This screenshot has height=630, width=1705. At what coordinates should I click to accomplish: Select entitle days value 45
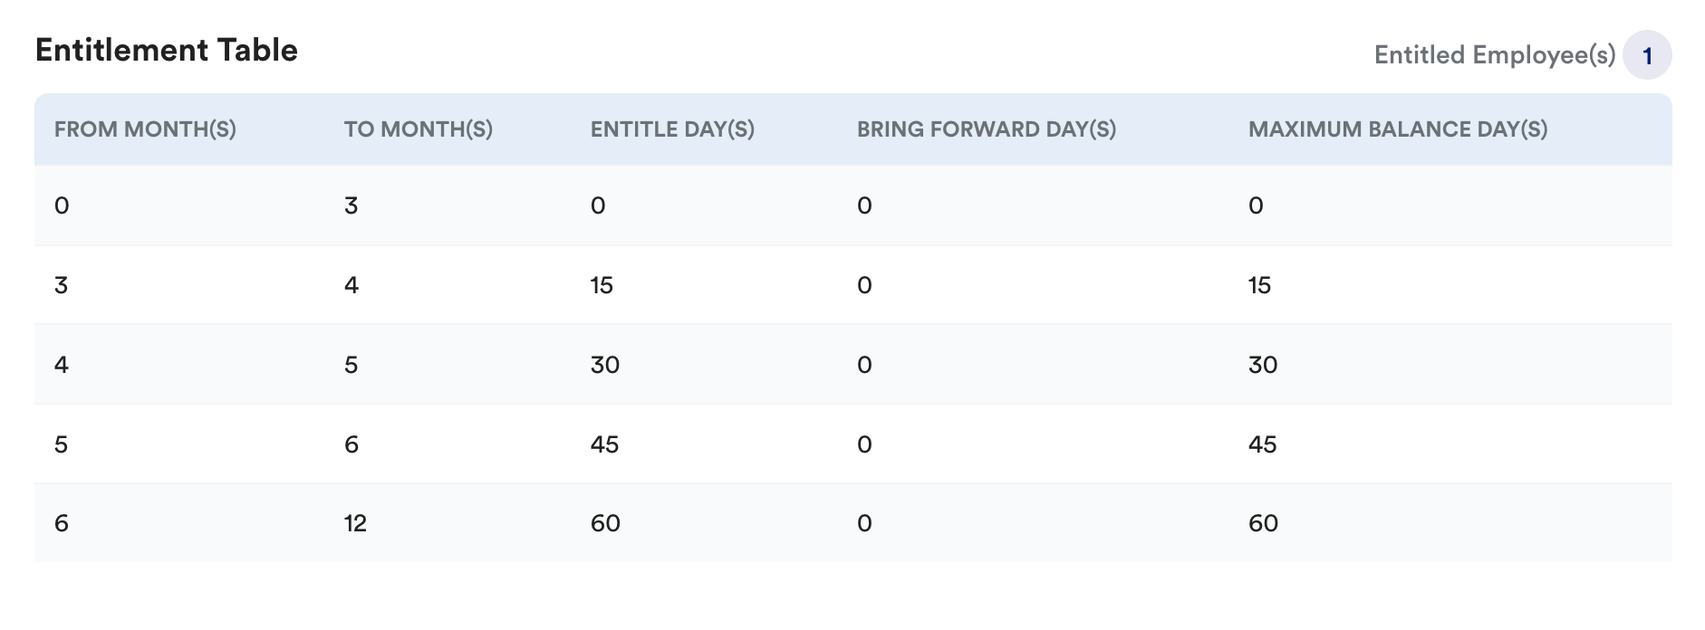tap(605, 444)
